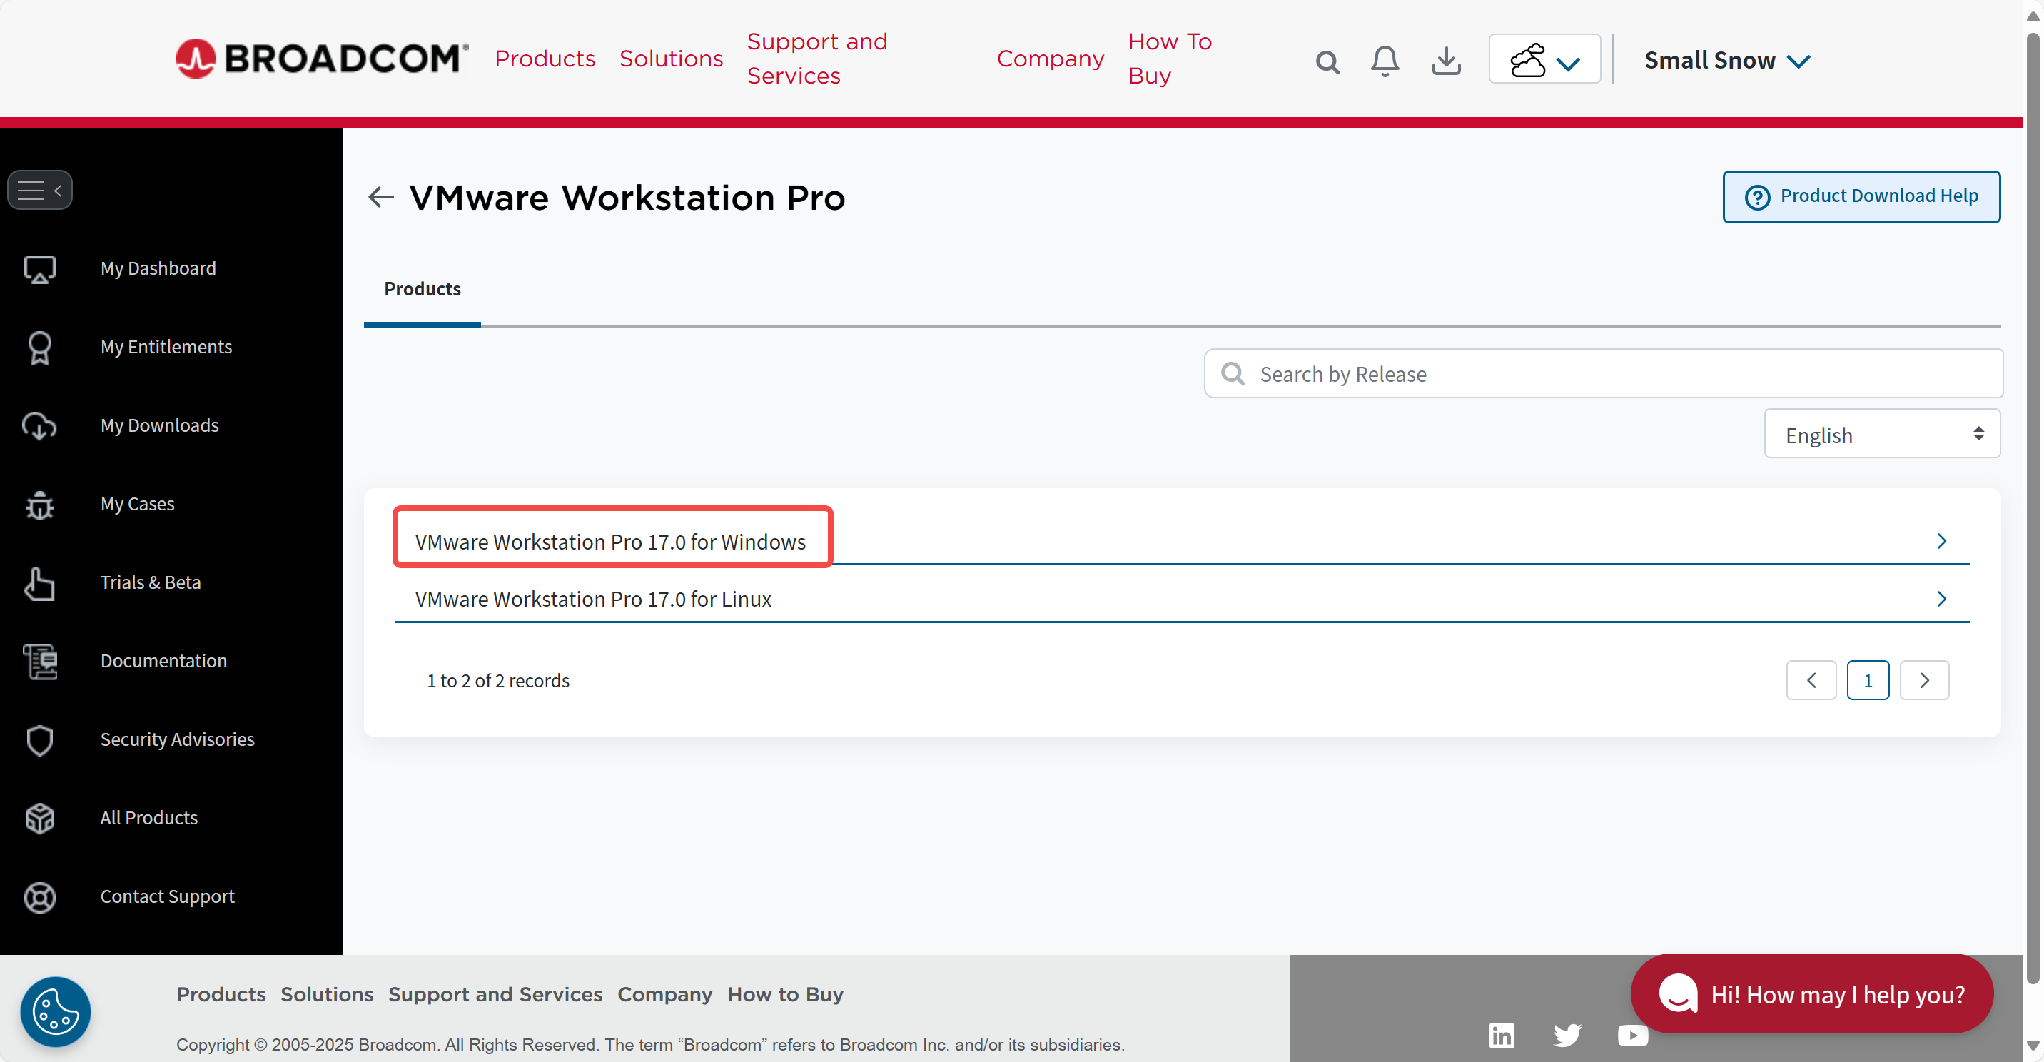Click the Trials & Beta hand icon
Screen dimensions: 2044x1062
coord(40,583)
